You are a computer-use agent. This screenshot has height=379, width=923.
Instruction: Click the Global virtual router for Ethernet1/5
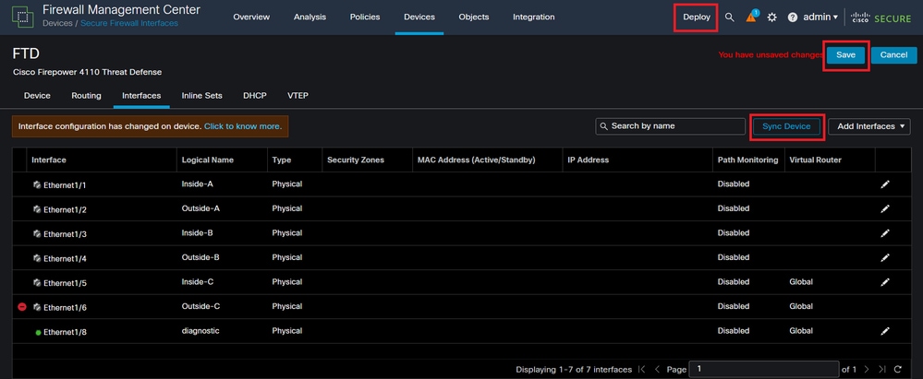pos(801,282)
